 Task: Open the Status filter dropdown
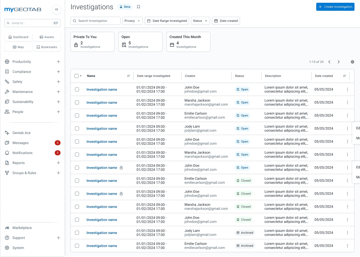[200, 21]
